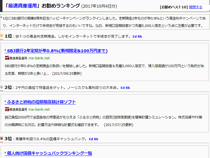Image resolution: width=210 pixels, height=158 pixels.
Task: Click Rk link in the 2位 row
Action: [128, 88]
